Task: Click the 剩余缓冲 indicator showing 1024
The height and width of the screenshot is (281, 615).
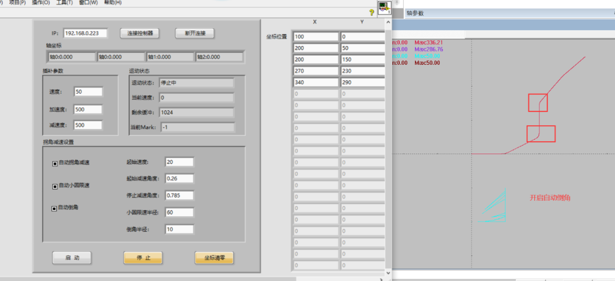Action: tap(196, 113)
